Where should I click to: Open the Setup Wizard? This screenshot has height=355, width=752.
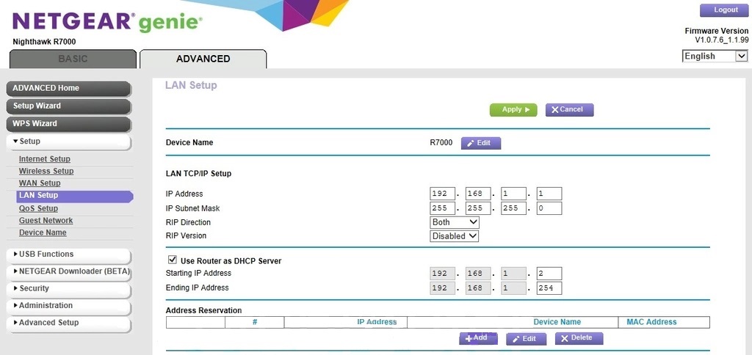coord(68,106)
